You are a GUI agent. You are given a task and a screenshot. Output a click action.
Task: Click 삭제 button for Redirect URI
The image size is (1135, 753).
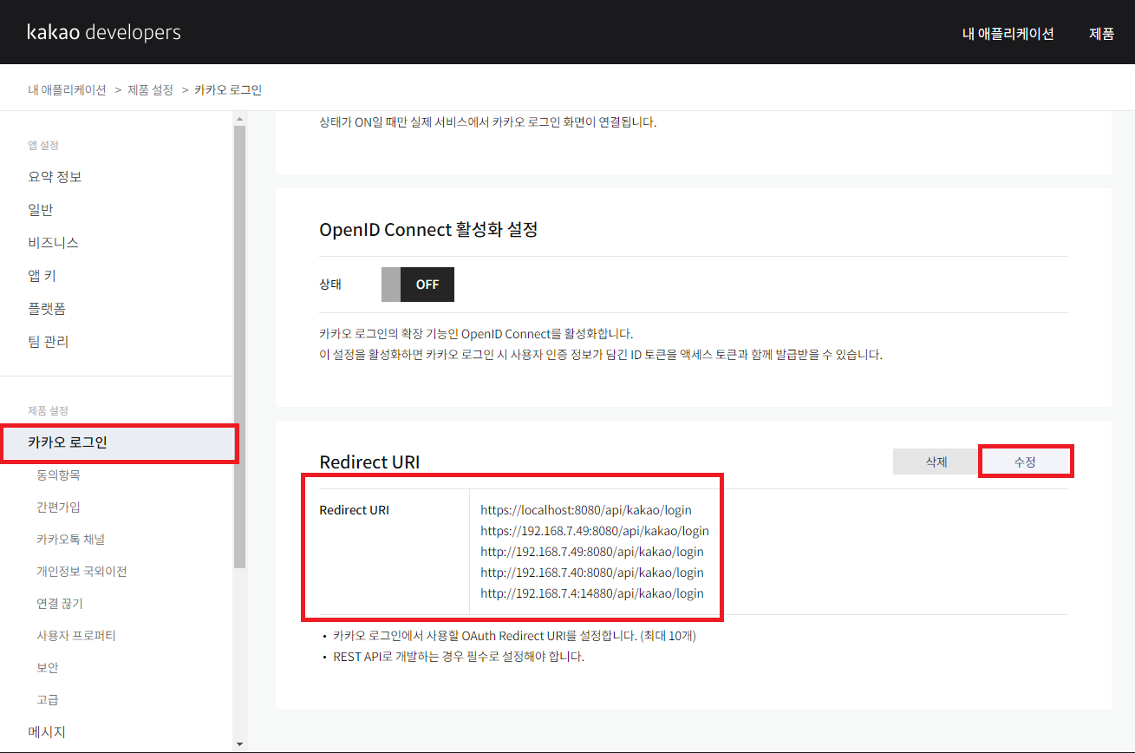pyautogui.click(x=936, y=462)
